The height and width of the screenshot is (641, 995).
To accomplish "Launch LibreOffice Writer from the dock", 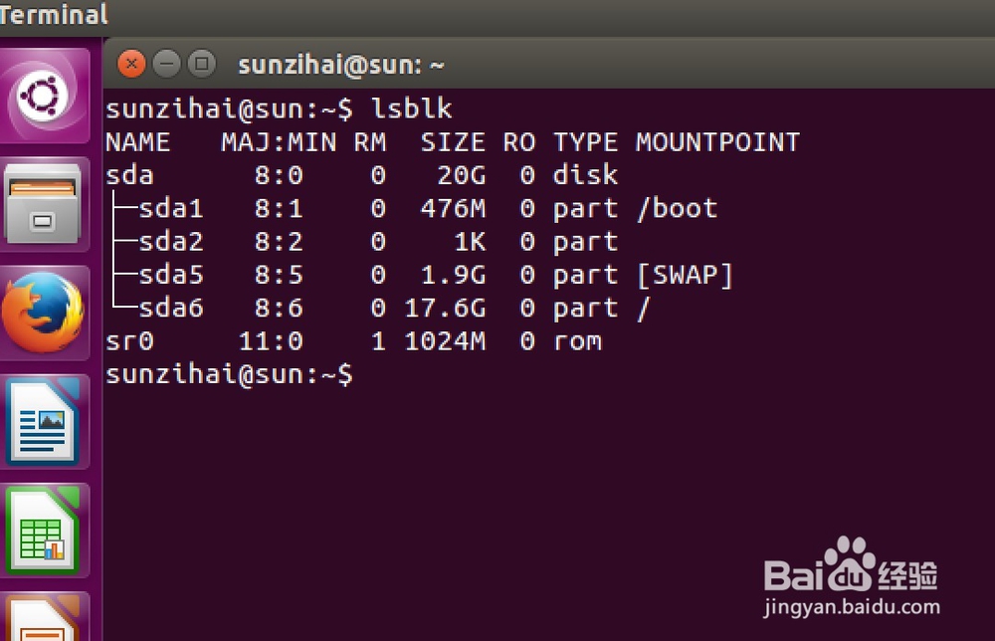I will point(43,422).
